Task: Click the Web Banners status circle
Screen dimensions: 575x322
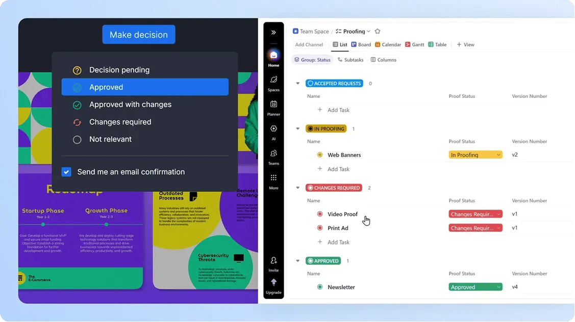Action: tap(320, 155)
